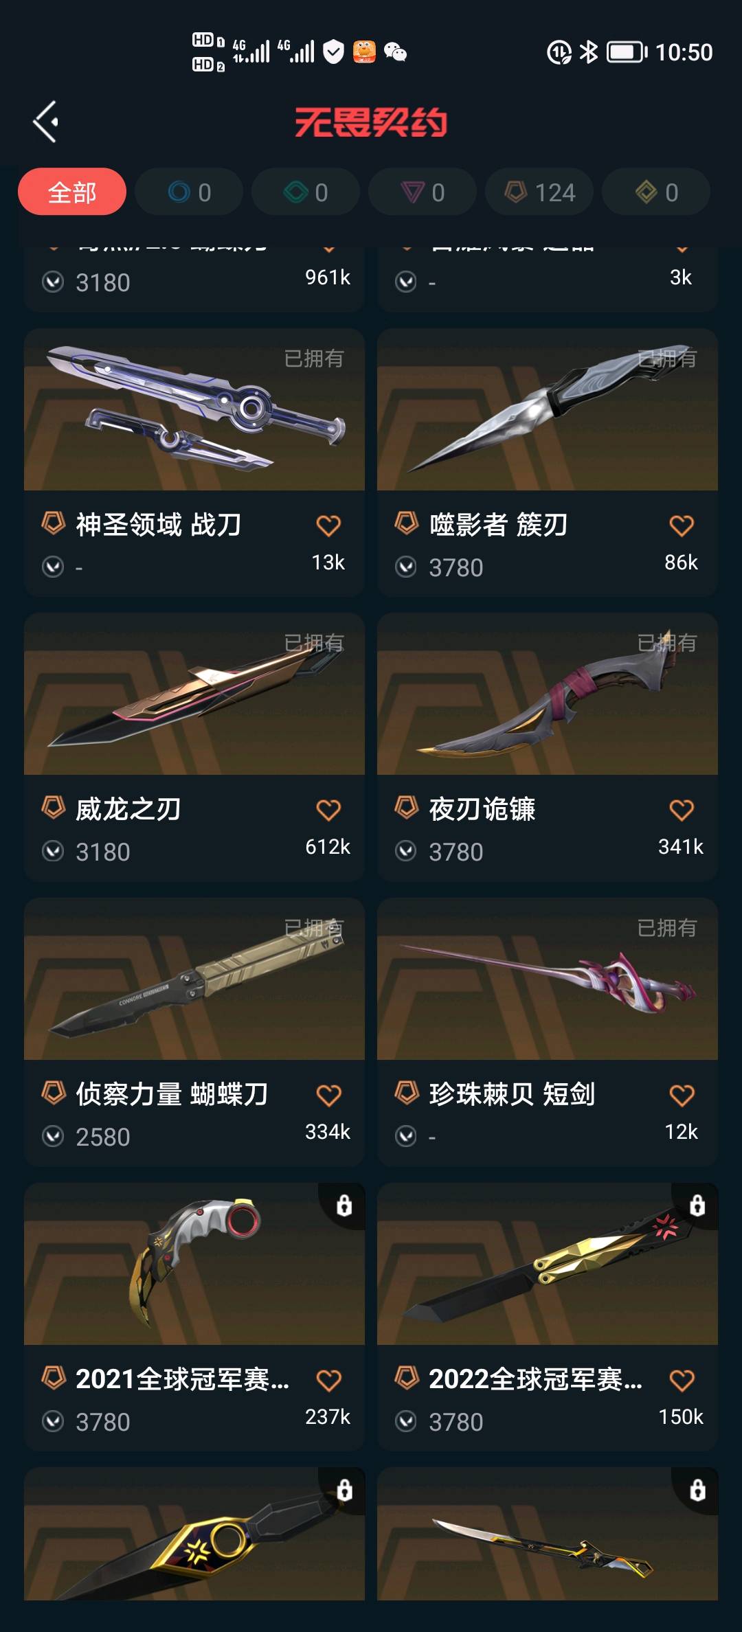This screenshot has width=742, height=1632.
Task: Favorite the 神圣领域 战刀 skin
Action: tap(328, 525)
